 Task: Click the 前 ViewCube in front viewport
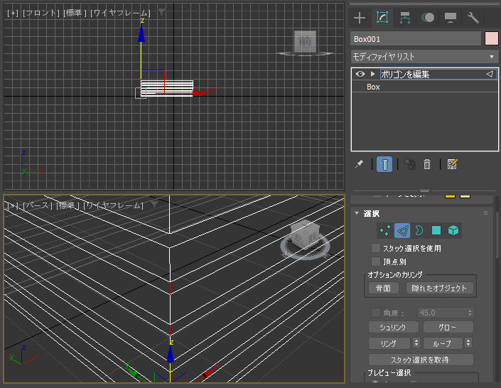305,41
